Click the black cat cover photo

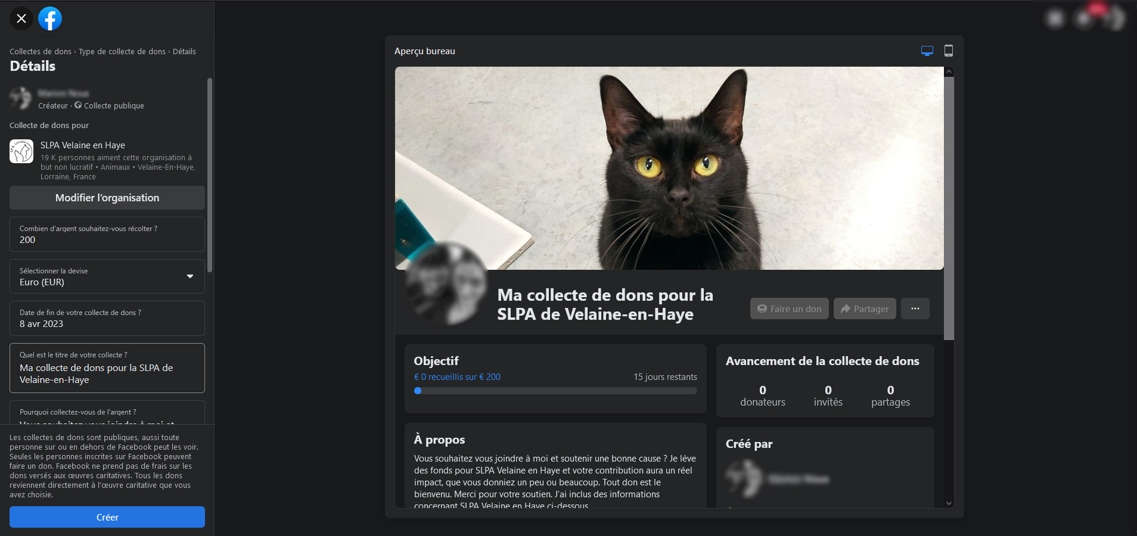click(x=669, y=169)
